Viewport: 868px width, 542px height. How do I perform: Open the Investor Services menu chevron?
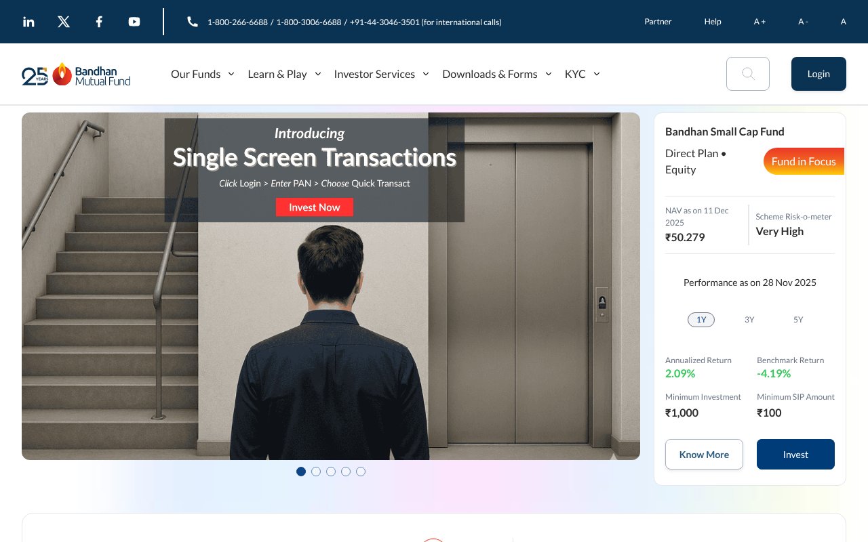pos(426,74)
